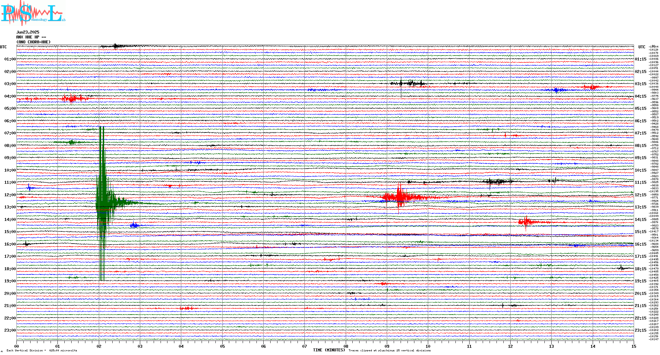Click minute tick label 10 on time axis
Image resolution: width=660 pixels, height=355 pixels.
[x=428, y=346]
